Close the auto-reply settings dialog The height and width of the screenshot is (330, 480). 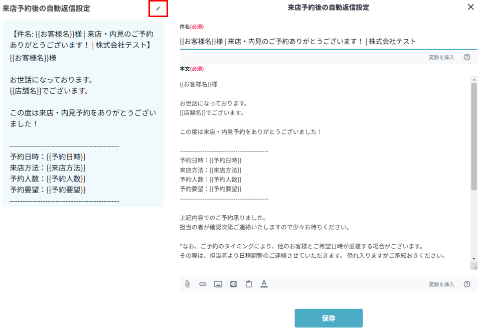click(471, 7)
